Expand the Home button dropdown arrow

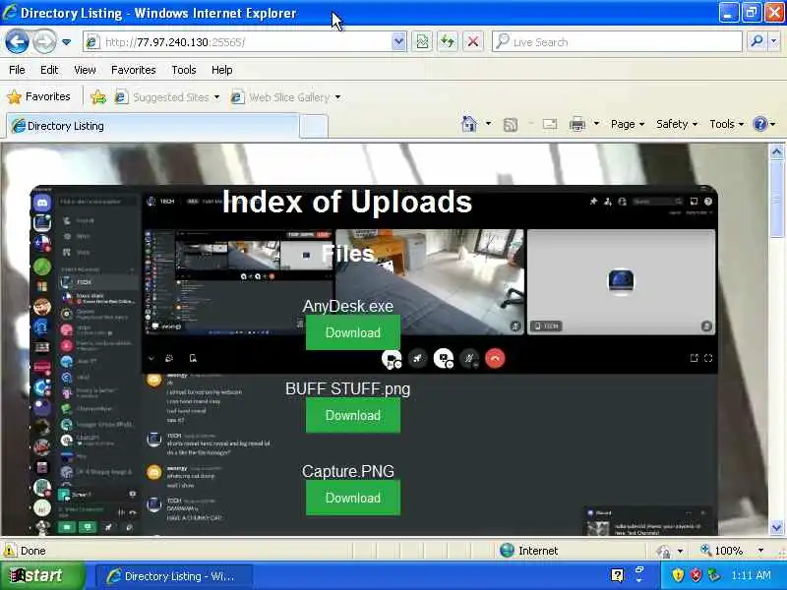[488, 124]
